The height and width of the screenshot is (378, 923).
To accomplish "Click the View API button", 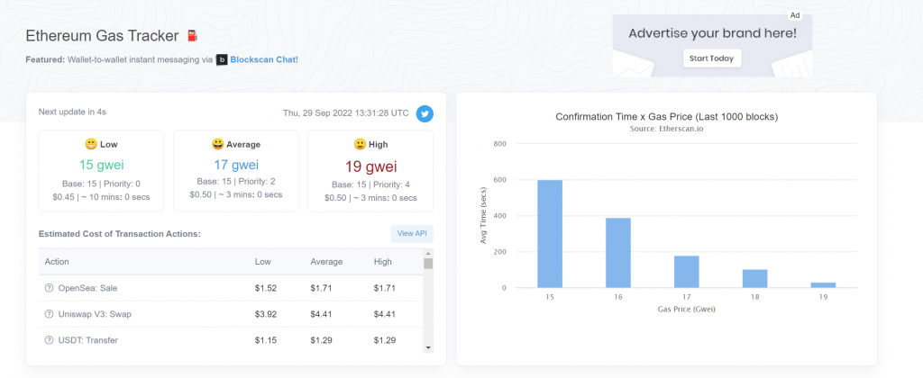I will coord(412,233).
